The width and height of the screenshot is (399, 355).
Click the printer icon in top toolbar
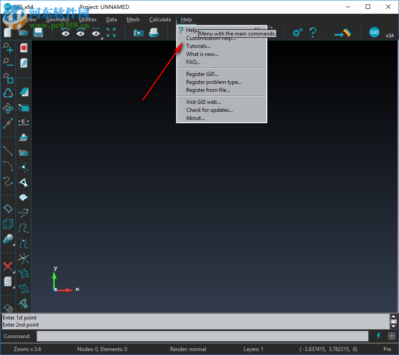pos(154,32)
